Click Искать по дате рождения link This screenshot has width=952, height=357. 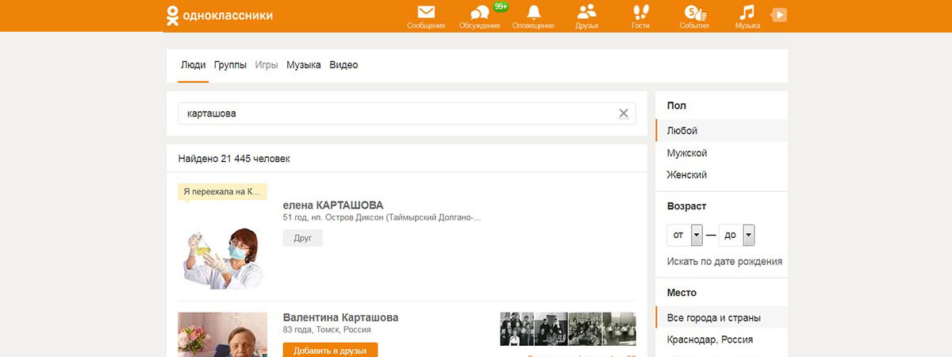[x=725, y=261]
